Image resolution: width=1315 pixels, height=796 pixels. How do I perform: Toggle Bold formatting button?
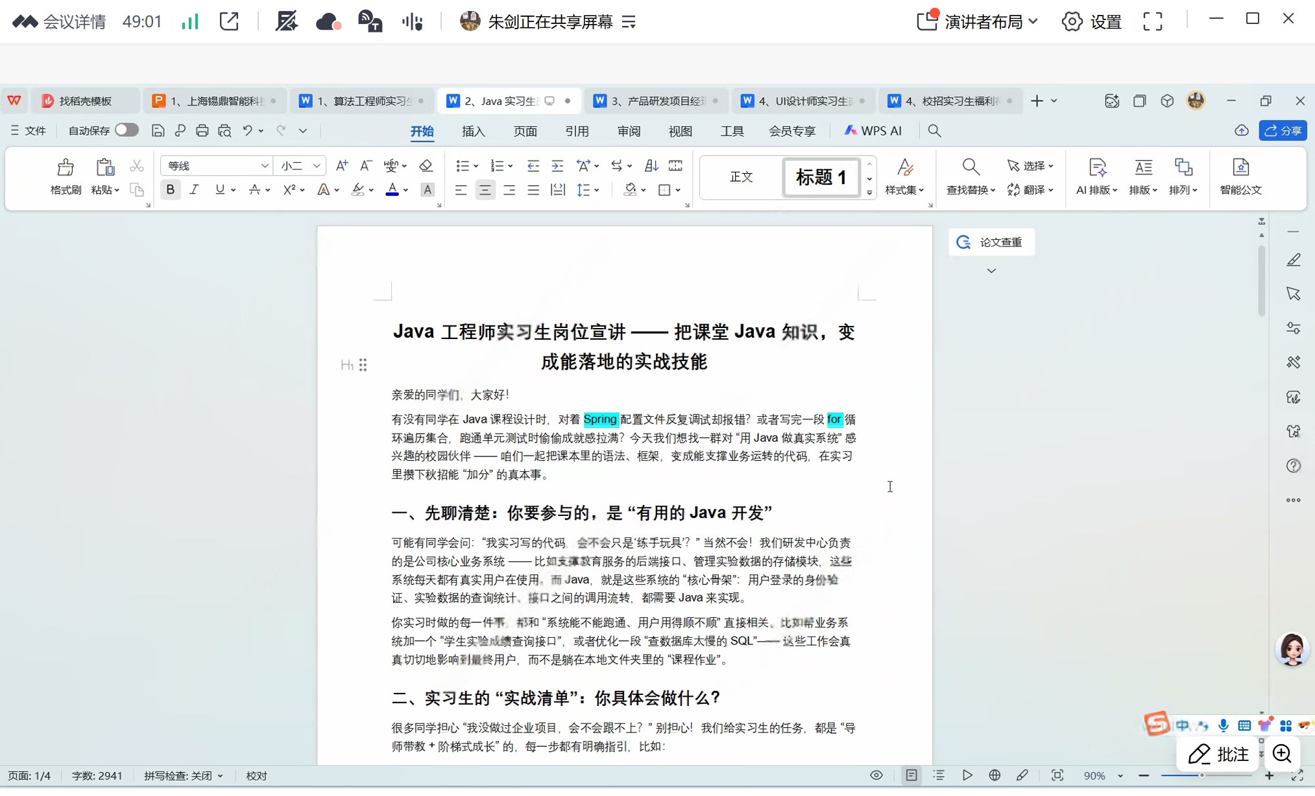point(170,190)
